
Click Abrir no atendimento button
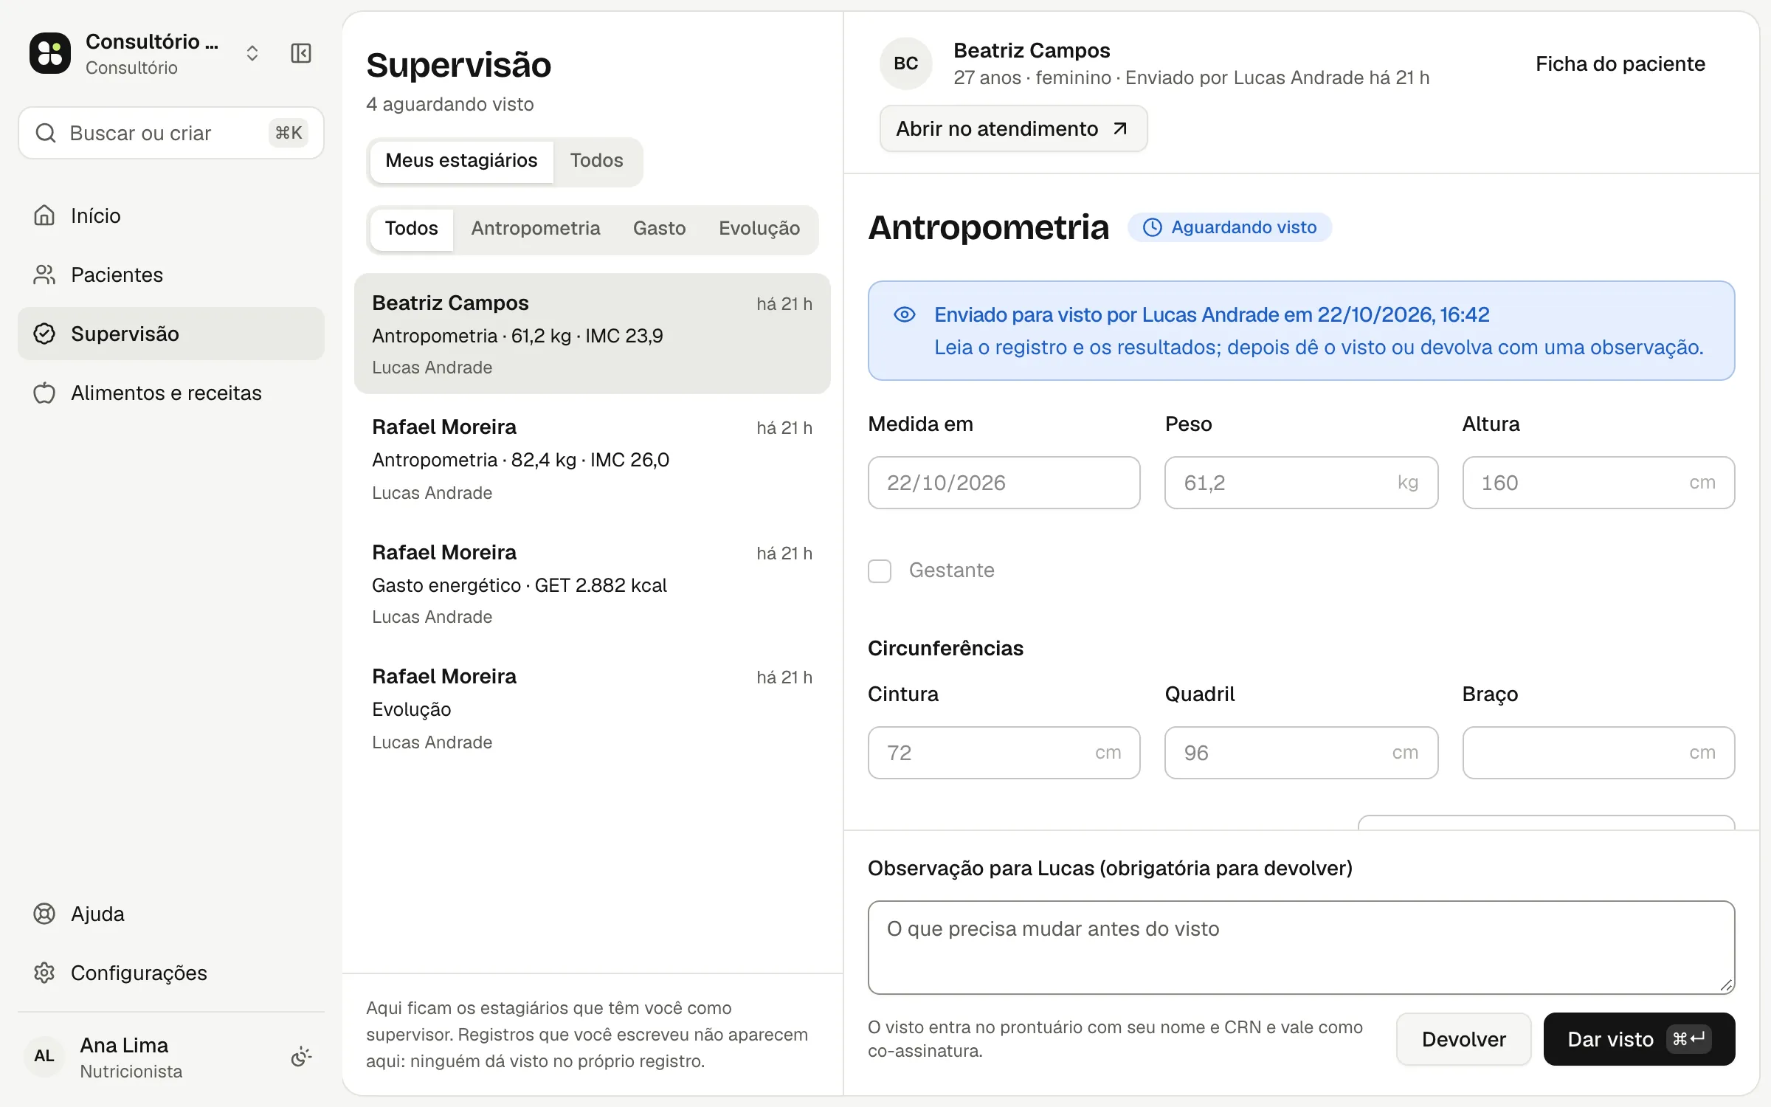[x=1013, y=128]
